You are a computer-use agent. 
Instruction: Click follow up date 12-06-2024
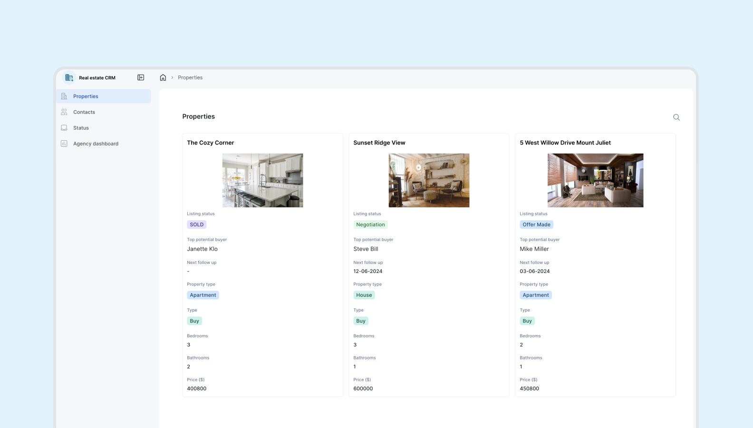[x=368, y=272]
